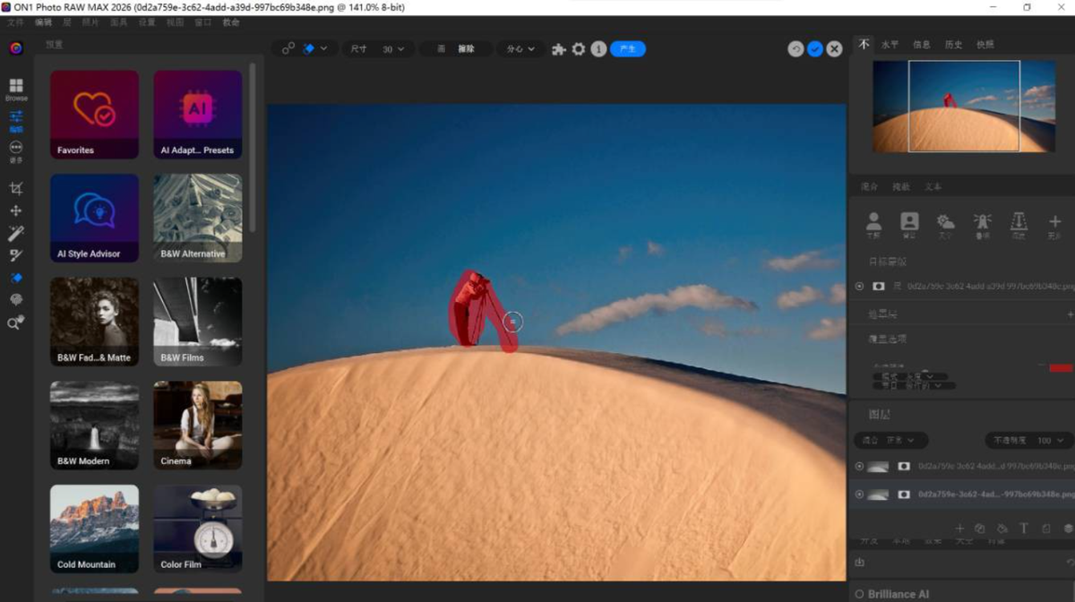Open the Favorites preset category
The image size is (1075, 602).
click(x=94, y=115)
